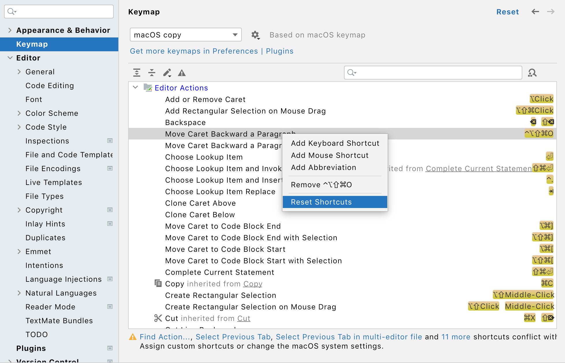
Task: Click the restore default keymap settings gear icon
Action: click(255, 35)
